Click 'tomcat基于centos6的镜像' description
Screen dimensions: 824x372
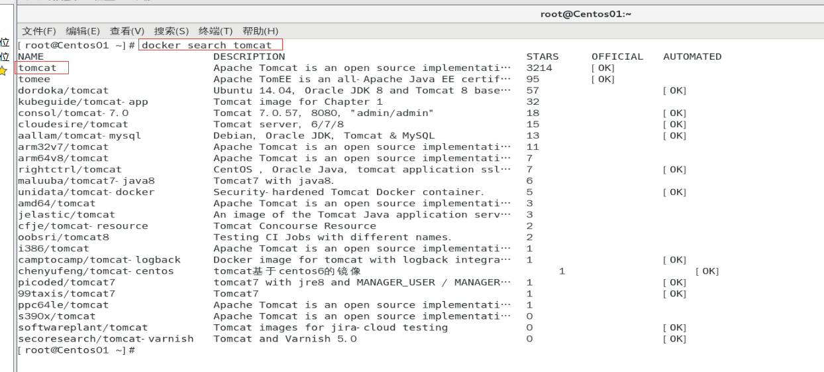287,271
